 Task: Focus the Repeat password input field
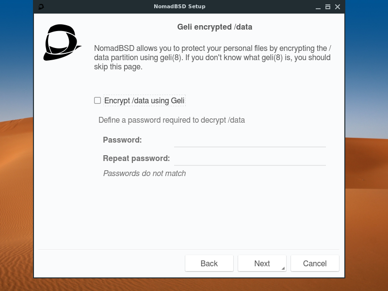pyautogui.click(x=250, y=159)
